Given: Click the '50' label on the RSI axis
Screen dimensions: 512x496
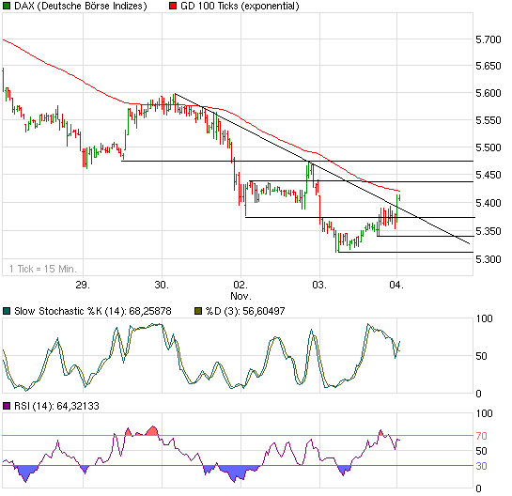Looking at the screenshot, I should tap(482, 451).
